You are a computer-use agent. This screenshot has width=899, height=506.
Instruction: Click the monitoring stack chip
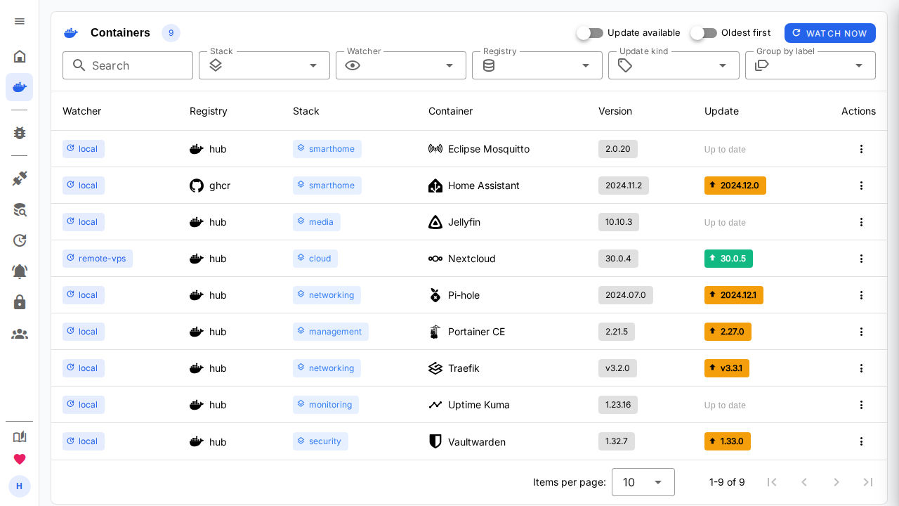coord(326,405)
